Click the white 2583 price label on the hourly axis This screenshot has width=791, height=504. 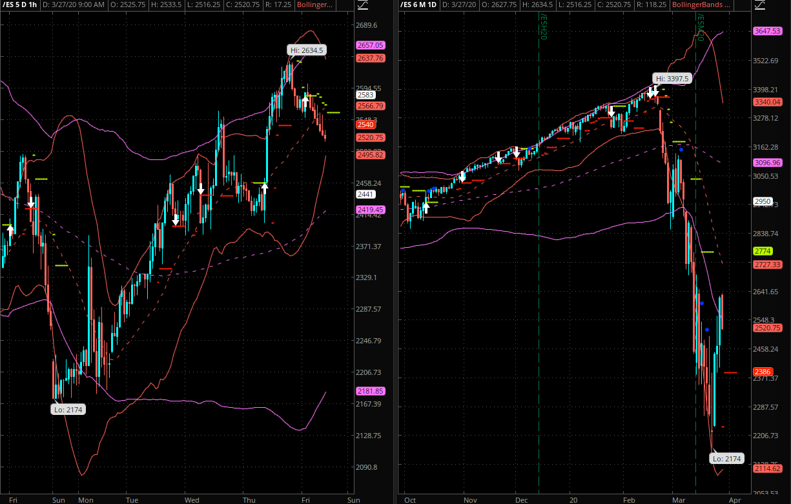[366, 95]
